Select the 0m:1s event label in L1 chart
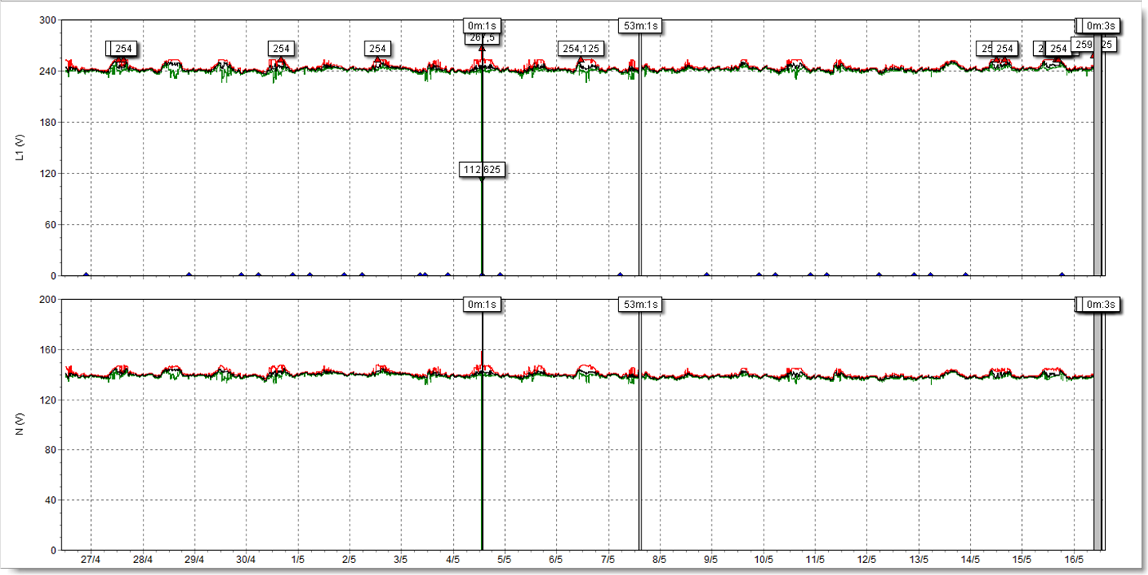This screenshot has width=1148, height=575. (x=483, y=26)
